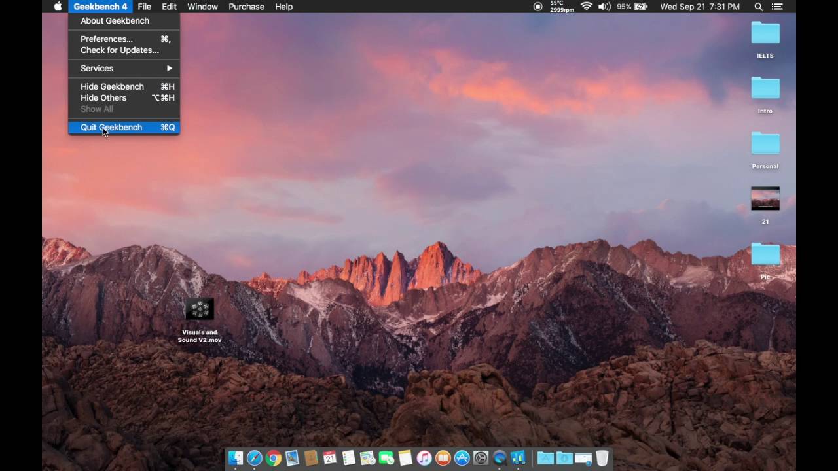The image size is (838, 471).
Task: Open Google Chrome in the dock
Action: point(274,459)
